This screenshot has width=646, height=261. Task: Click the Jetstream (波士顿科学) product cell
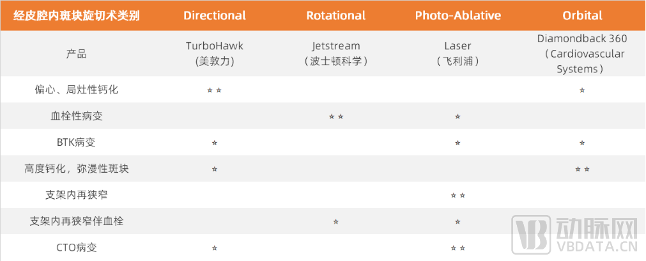point(336,54)
